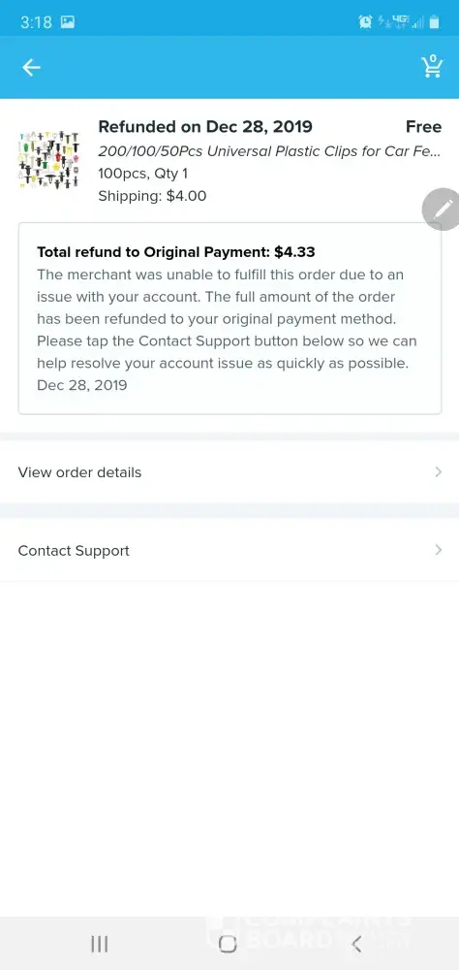
Task: Expand Contact Support chevron arrow
Action: click(438, 550)
